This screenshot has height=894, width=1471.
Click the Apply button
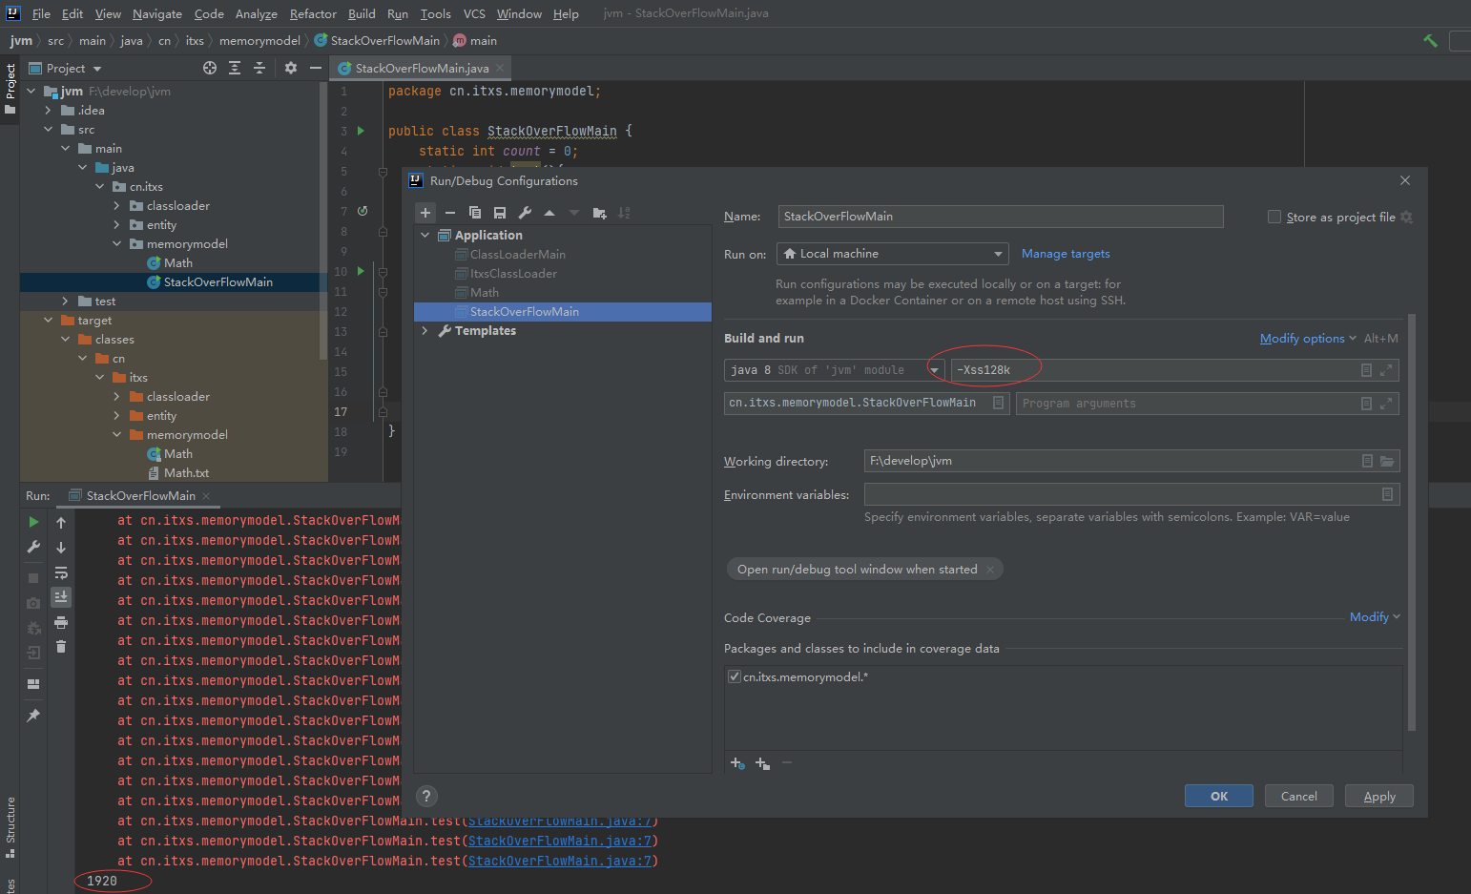tap(1378, 796)
